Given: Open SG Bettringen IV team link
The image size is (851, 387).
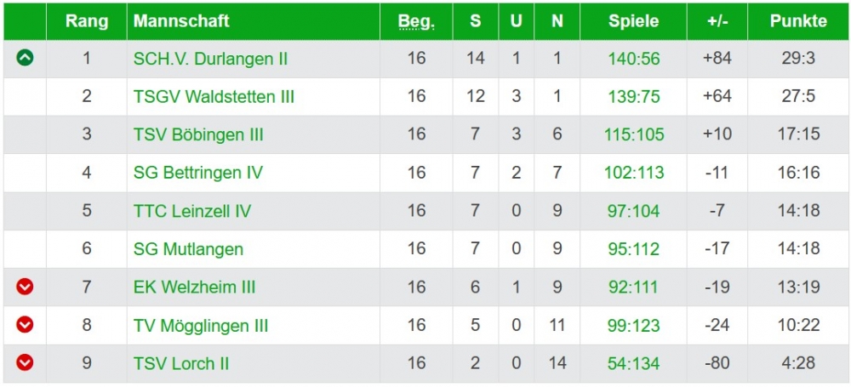Looking at the screenshot, I should tap(197, 173).
